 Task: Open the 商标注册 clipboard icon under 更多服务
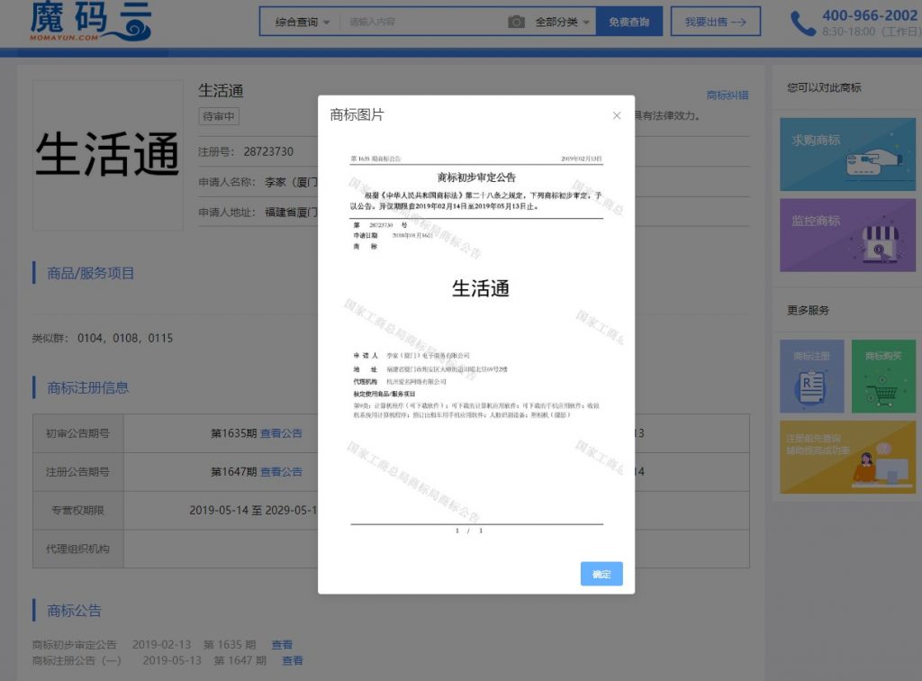811,375
